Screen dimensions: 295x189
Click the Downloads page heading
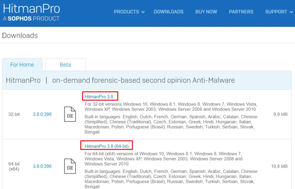click(20, 35)
